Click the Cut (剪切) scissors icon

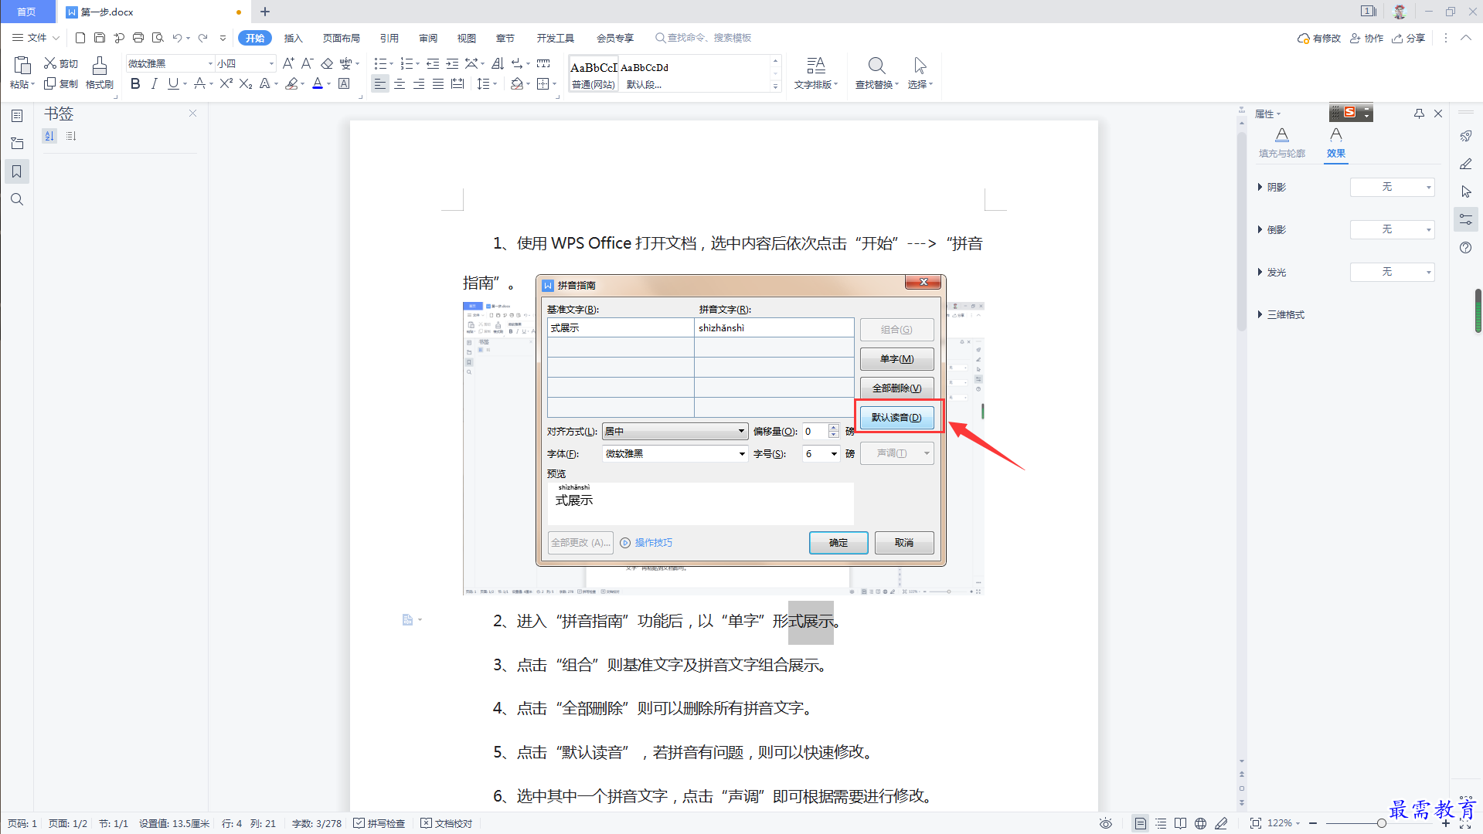click(x=50, y=63)
